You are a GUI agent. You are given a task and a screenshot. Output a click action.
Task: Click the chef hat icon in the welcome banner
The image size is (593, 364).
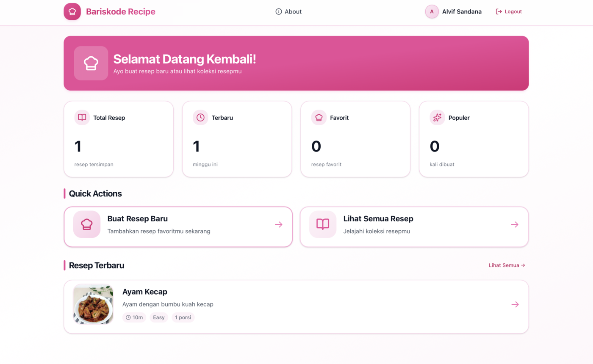[x=91, y=63]
